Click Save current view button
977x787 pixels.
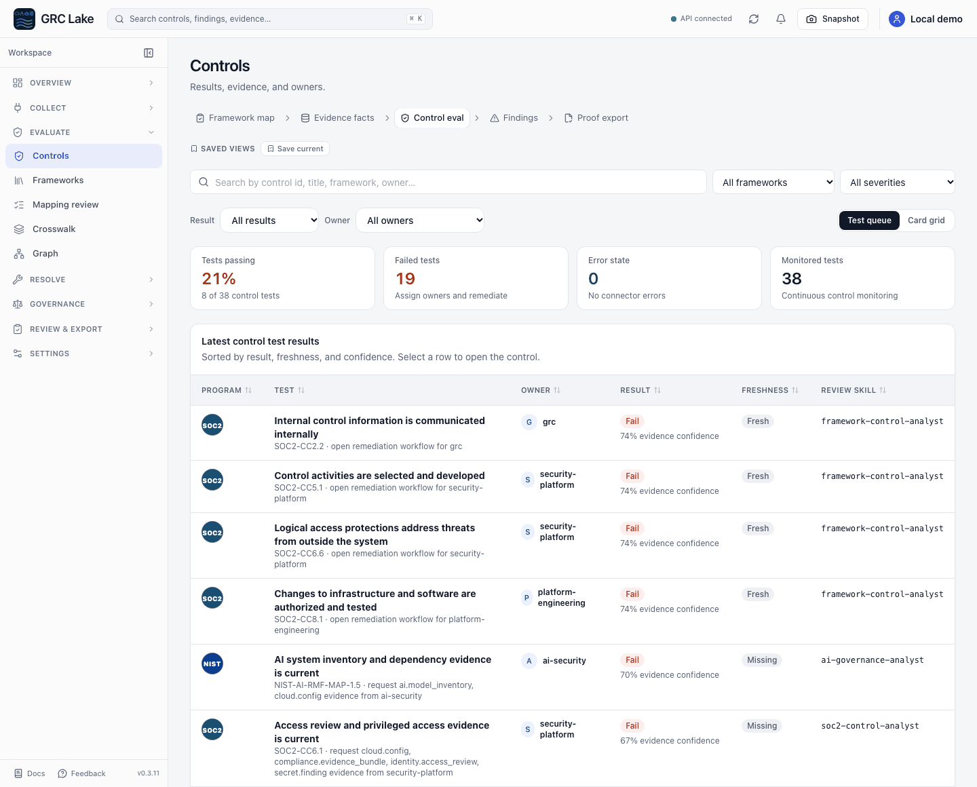tap(295, 149)
